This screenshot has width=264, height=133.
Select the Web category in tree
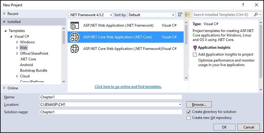pos(24,48)
